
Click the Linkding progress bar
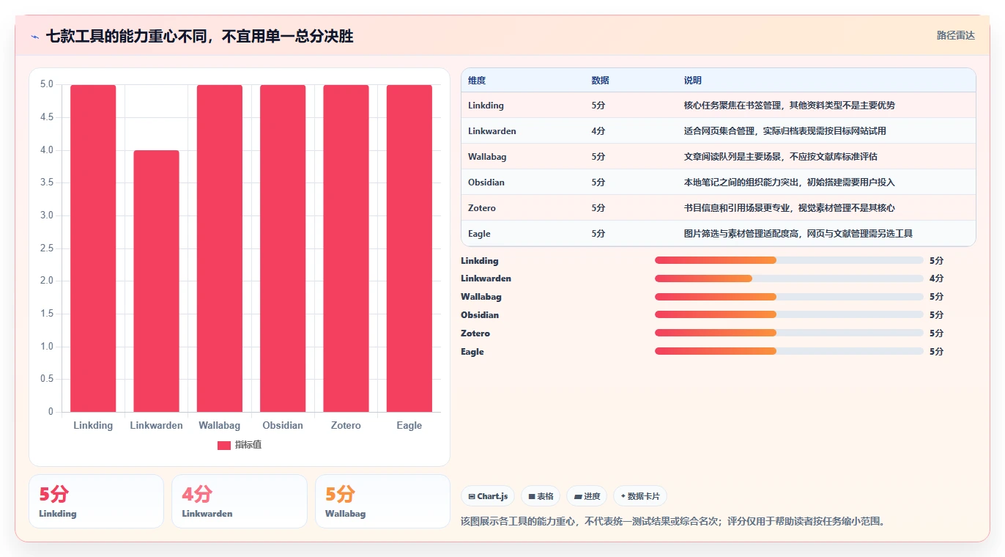click(789, 260)
